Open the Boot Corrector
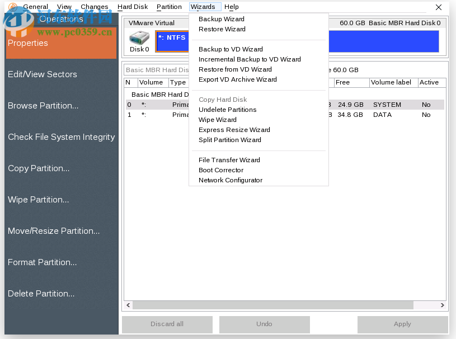The width and height of the screenshot is (456, 339). click(x=220, y=170)
